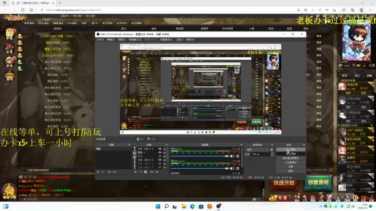Open the Windows Start menu
376x211 pixels.
[x=158, y=206]
